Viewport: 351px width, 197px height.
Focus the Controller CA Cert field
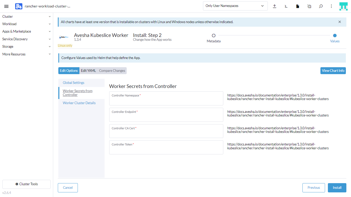tap(166, 131)
